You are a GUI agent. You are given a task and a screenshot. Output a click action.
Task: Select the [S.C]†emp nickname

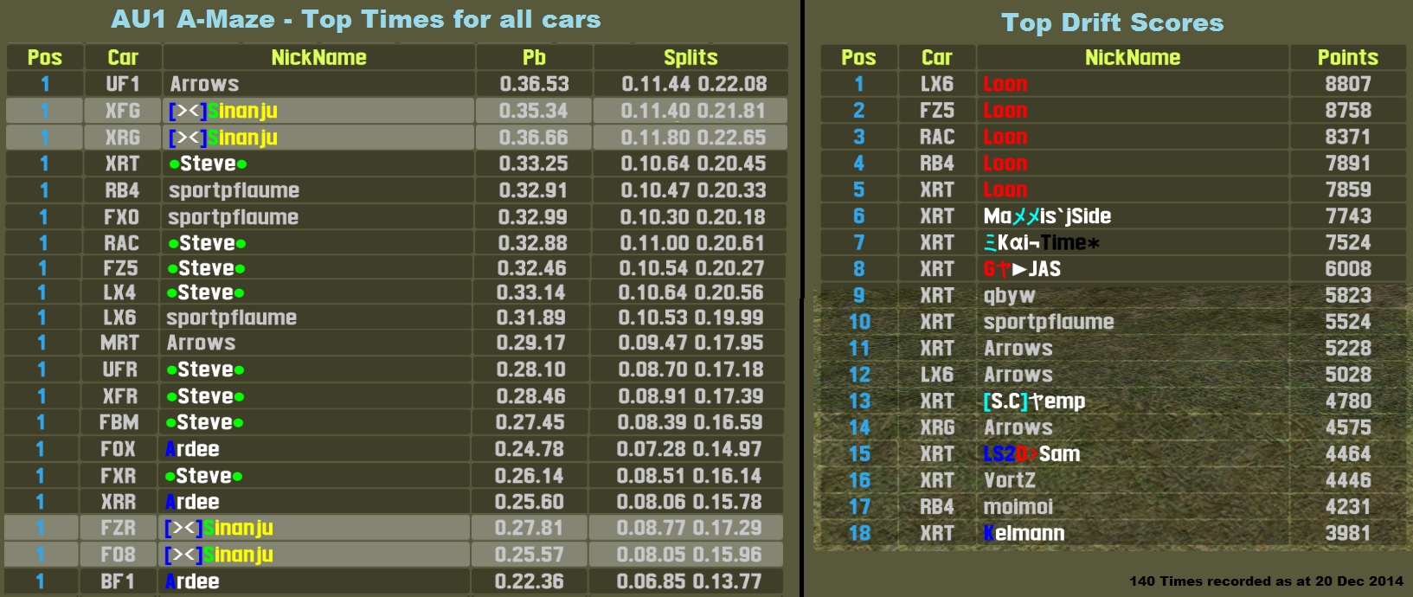1034,401
